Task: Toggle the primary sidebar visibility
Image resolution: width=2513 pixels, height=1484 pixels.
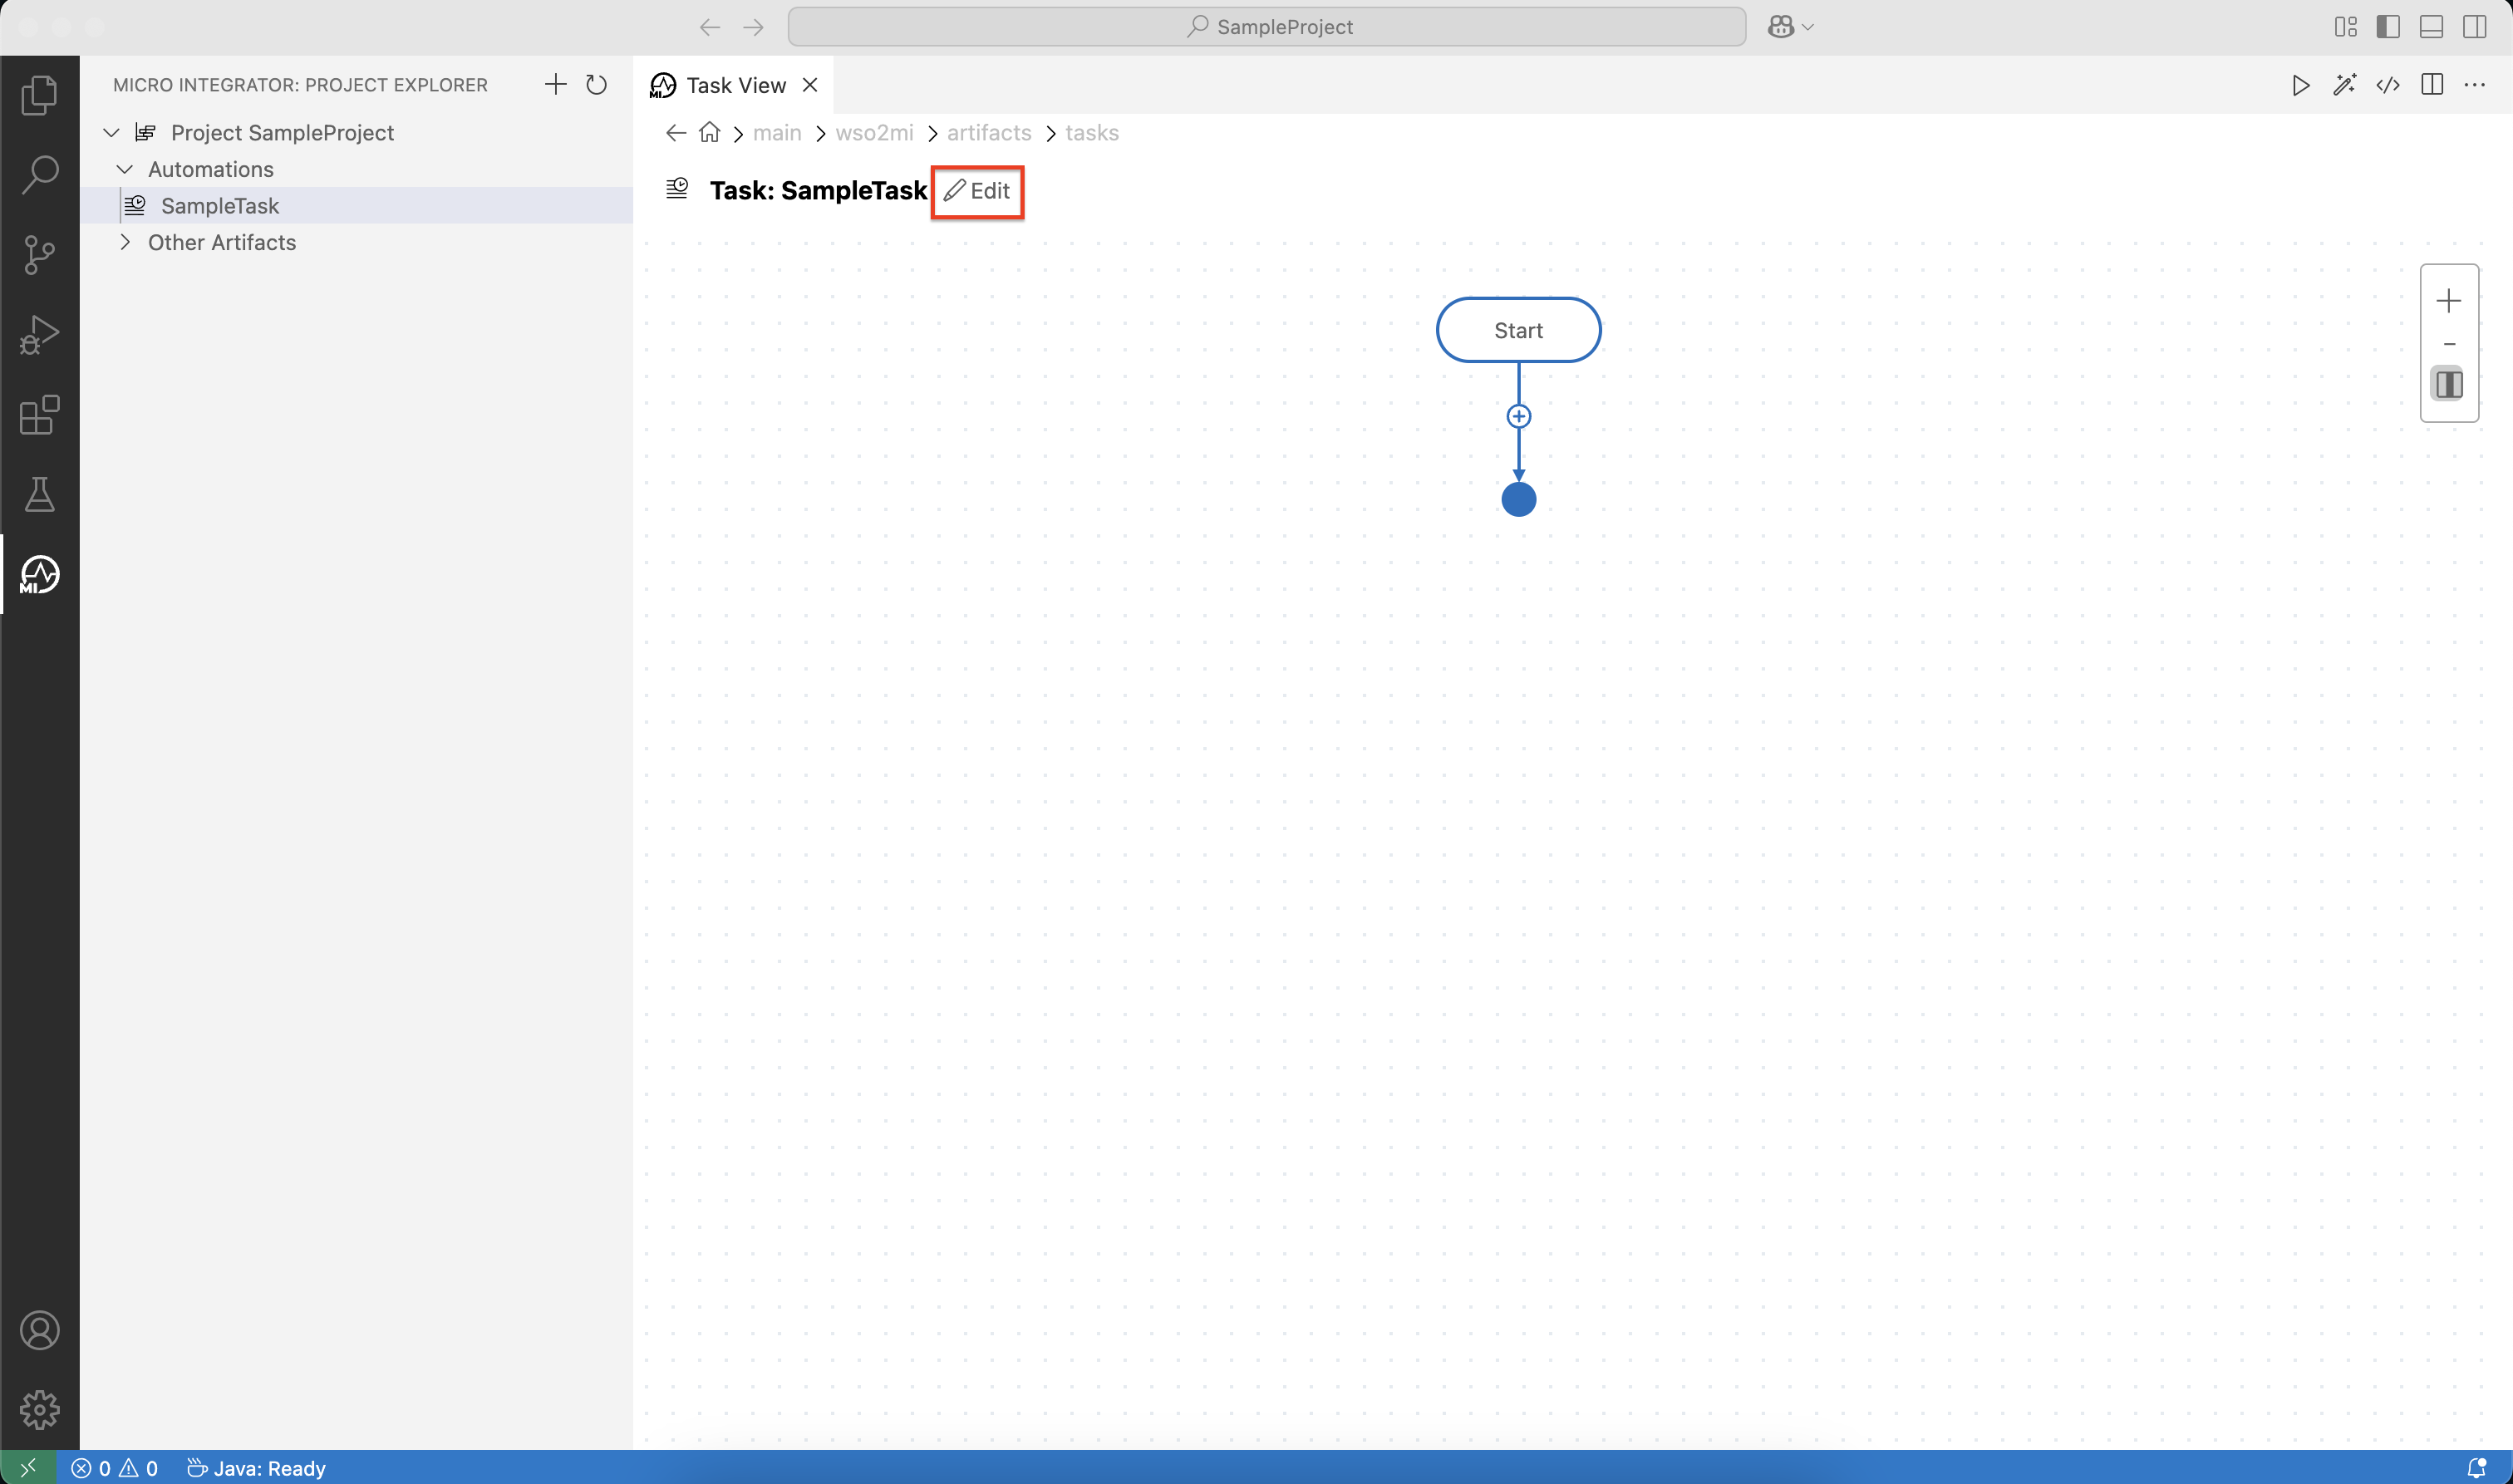Action: point(2388,27)
